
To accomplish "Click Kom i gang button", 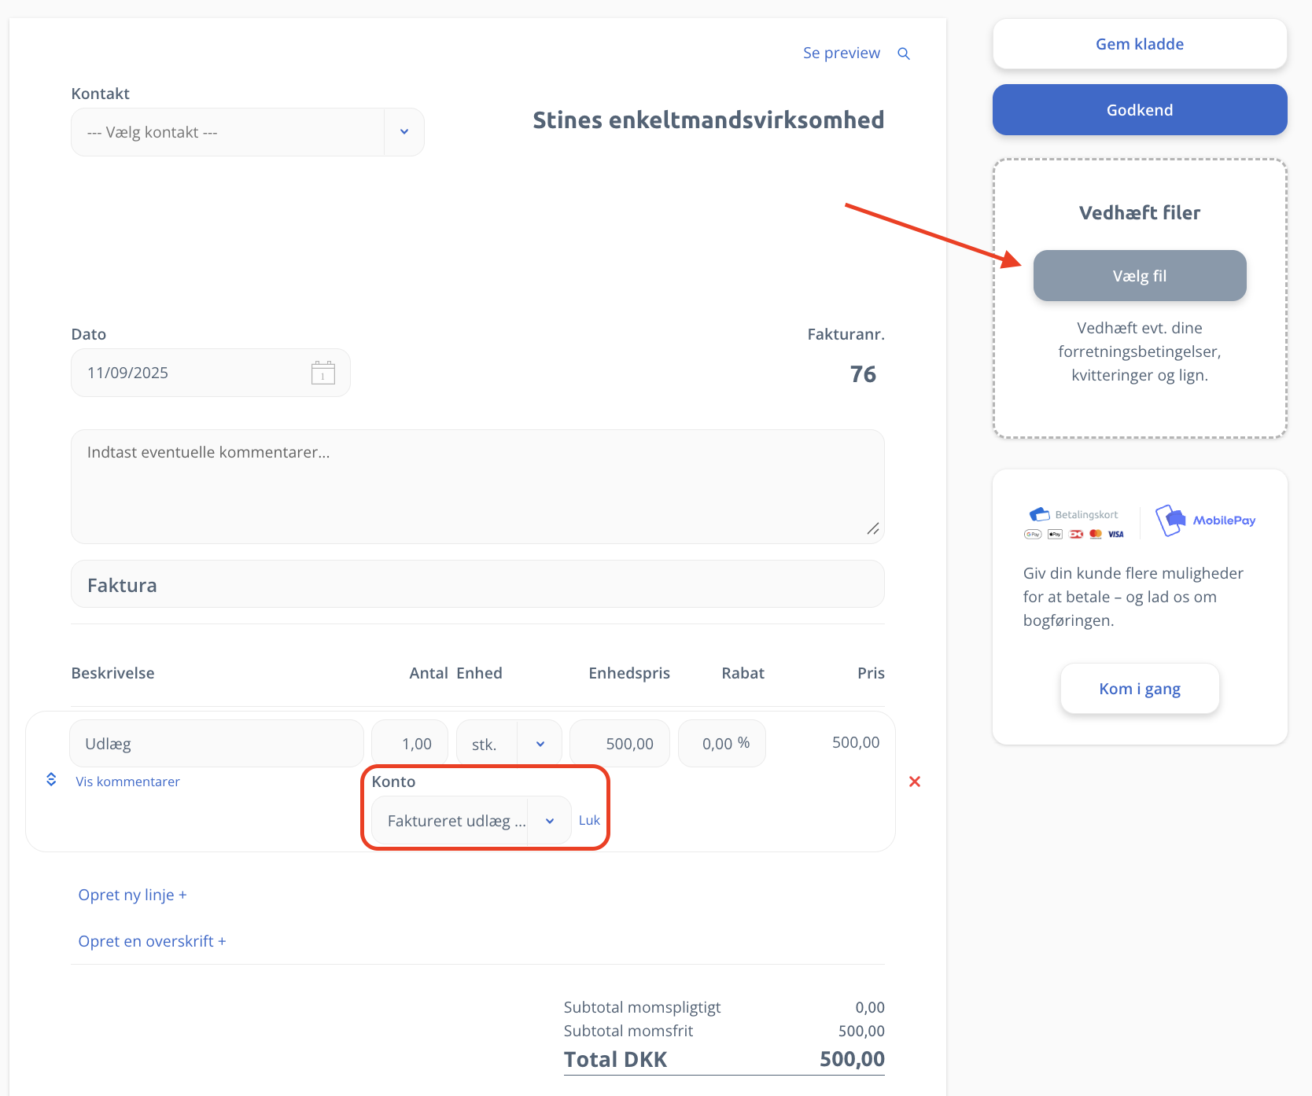I will pyautogui.click(x=1140, y=689).
